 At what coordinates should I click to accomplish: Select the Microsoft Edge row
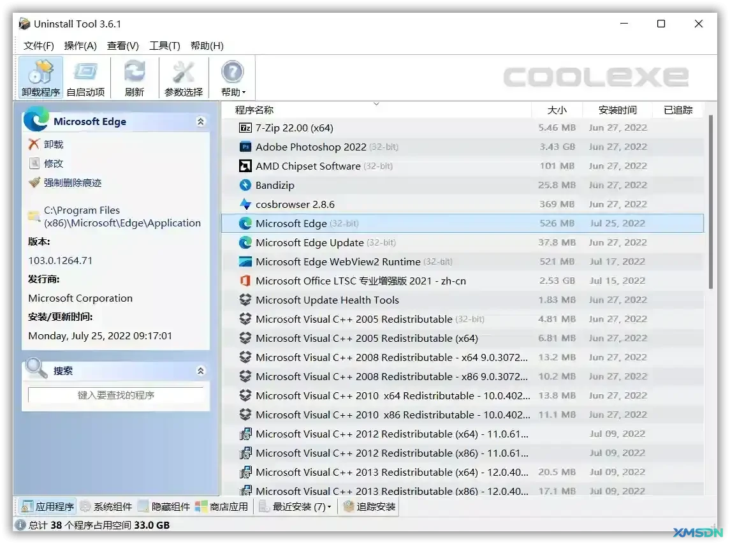[x=463, y=223]
